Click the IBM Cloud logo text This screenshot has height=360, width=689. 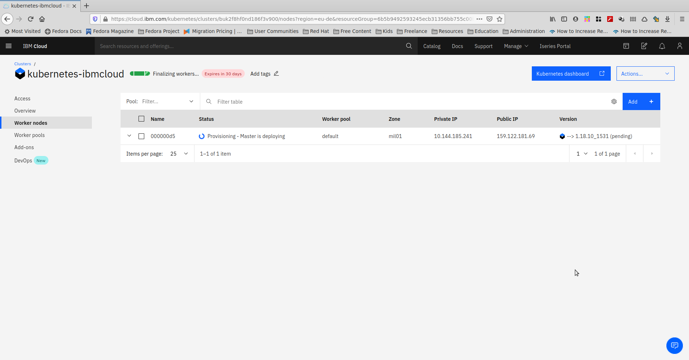[x=35, y=46]
